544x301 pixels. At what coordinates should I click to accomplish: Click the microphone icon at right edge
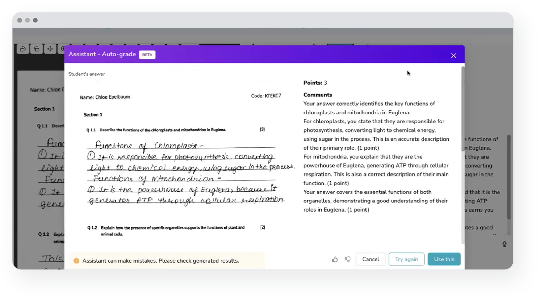[504, 244]
